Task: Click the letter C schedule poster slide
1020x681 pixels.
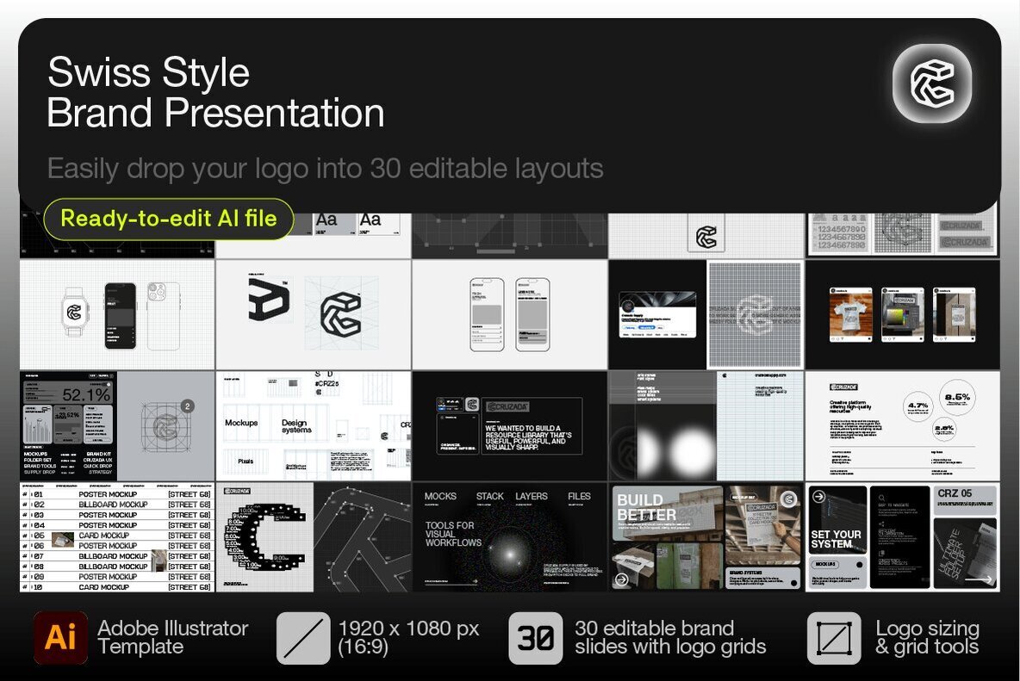Action: click(267, 536)
